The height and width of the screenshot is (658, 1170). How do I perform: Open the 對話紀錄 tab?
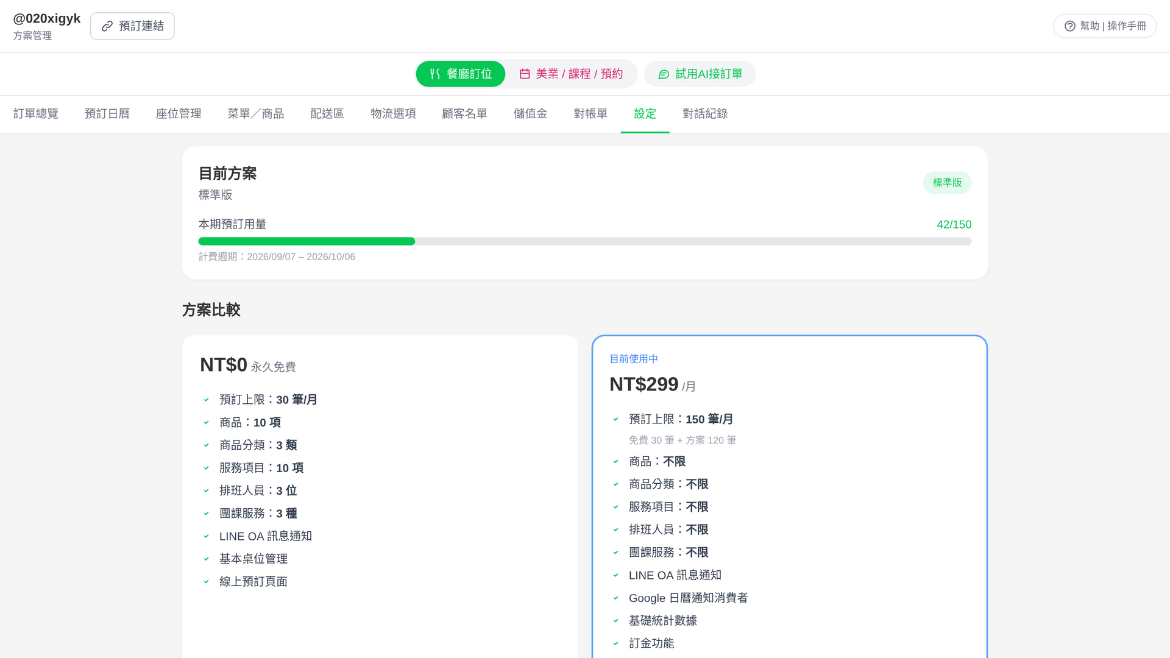pyautogui.click(x=705, y=114)
